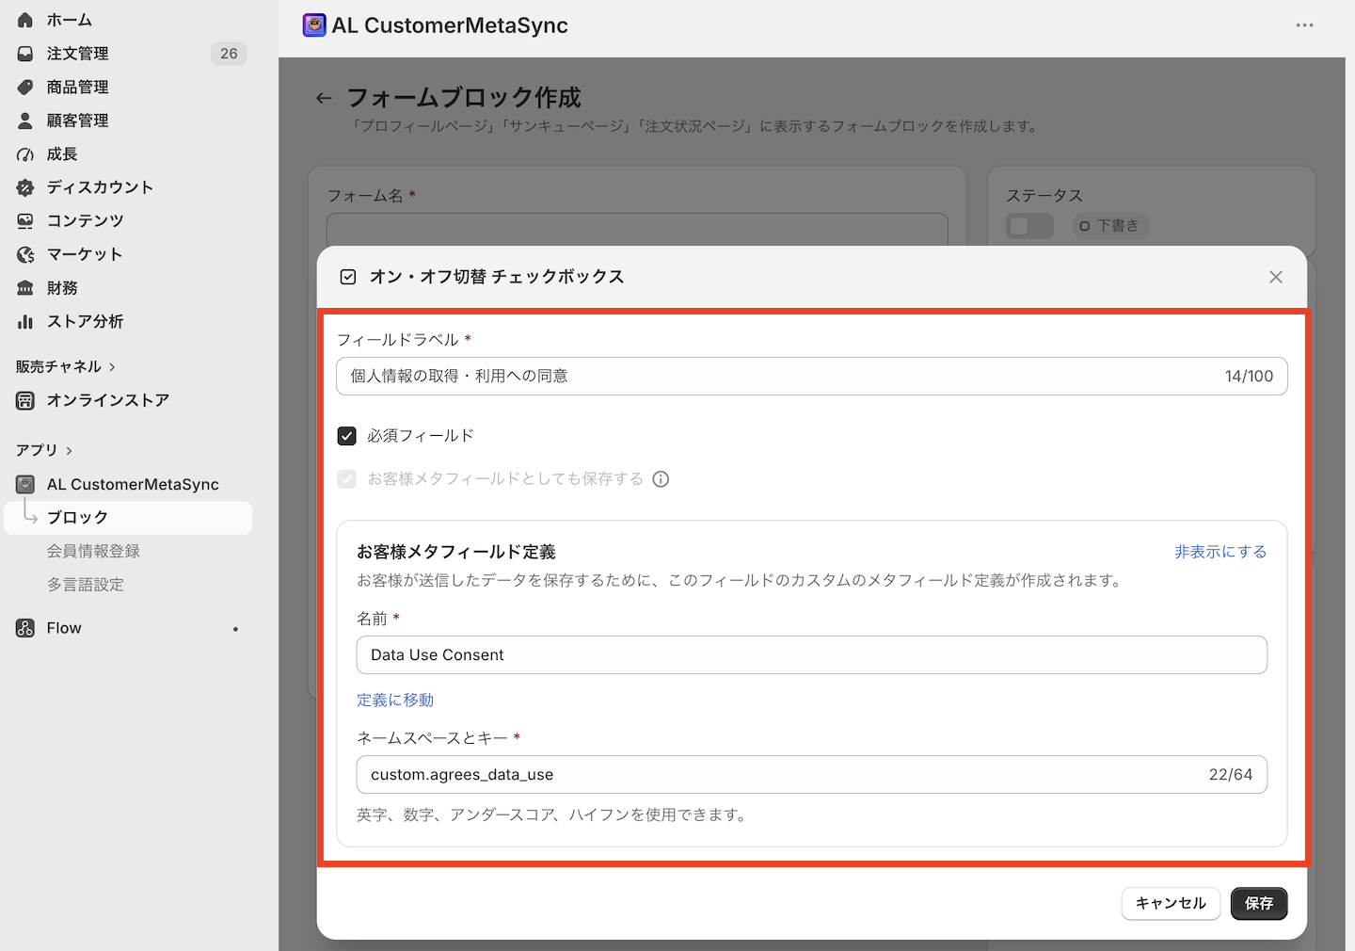Viewport: 1355px width, 951px height.
Task: Click the 非表示にする link
Action: point(1220,552)
